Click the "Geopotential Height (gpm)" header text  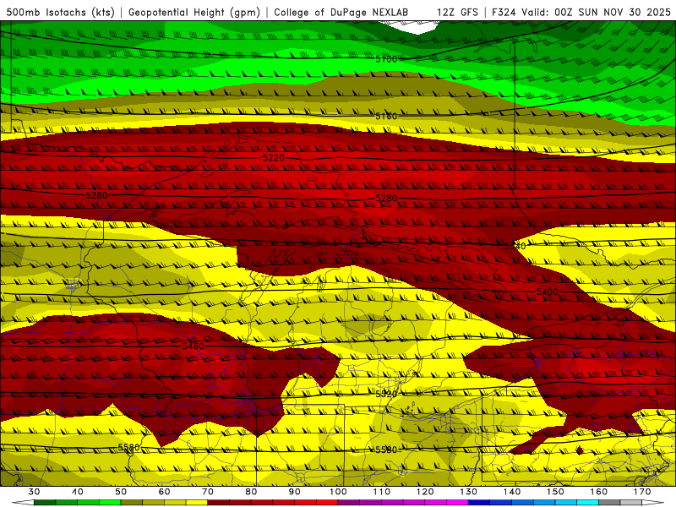click(x=194, y=13)
